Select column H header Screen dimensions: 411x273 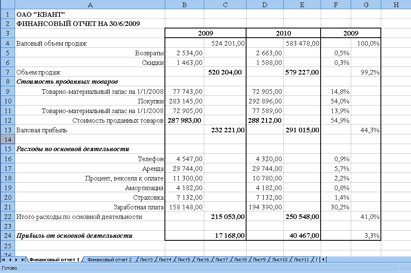click(396, 5)
